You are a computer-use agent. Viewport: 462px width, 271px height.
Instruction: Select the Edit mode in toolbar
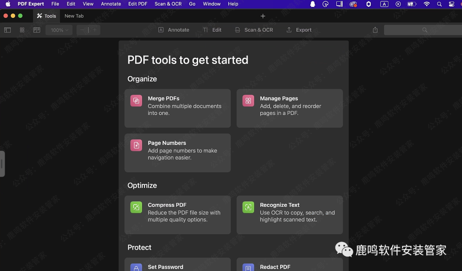[212, 30]
